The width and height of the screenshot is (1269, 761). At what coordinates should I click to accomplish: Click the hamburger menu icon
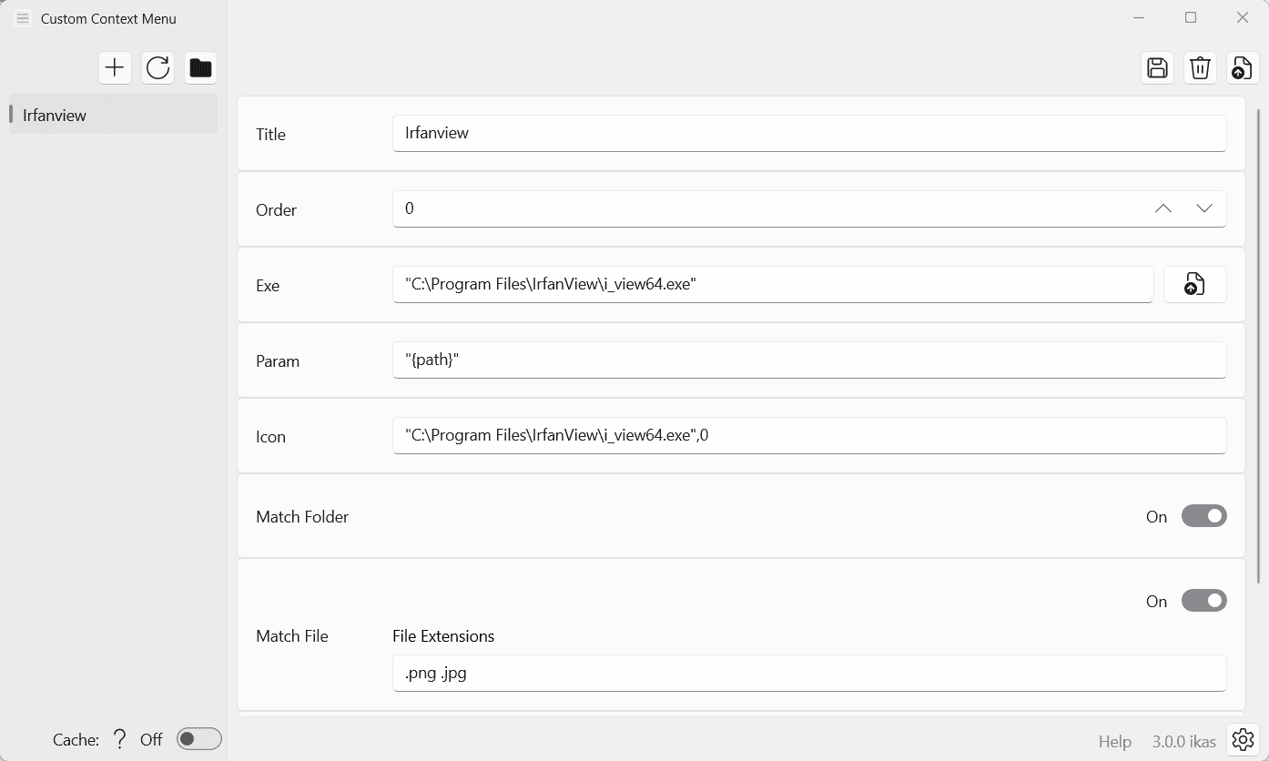23,18
